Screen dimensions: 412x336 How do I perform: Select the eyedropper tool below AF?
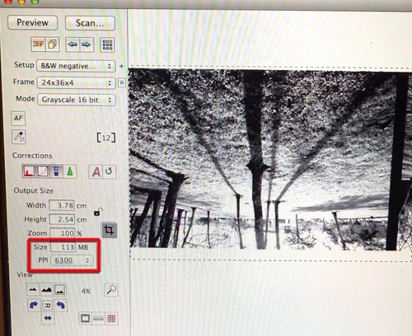(19, 137)
